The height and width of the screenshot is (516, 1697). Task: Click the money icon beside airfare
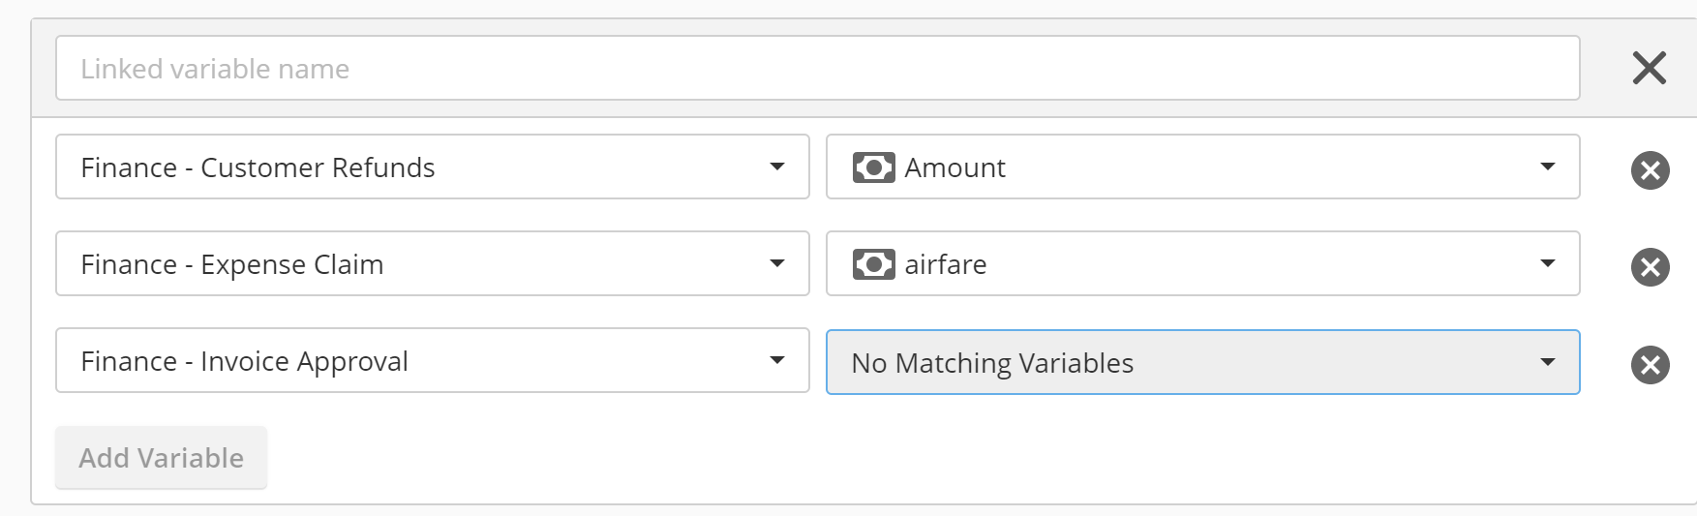[x=873, y=264]
